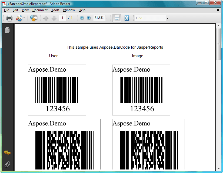Click the vertical scrollbar thumb
Screen dimensions: 223x173
pyautogui.click(x=219, y=44)
